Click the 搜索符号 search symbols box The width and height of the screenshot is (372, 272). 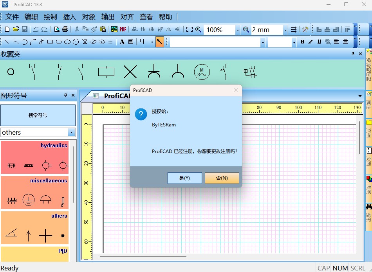coord(38,115)
